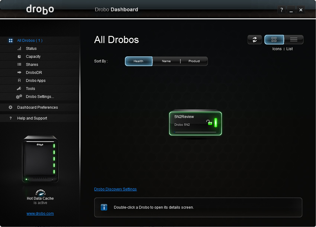This screenshot has width=316, height=227.
Task: Click the Capacity pie icon
Action: [x=19, y=56]
